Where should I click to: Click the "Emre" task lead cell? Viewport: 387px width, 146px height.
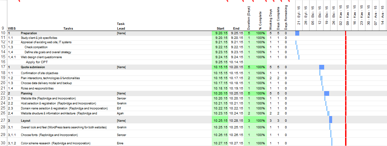121,143
